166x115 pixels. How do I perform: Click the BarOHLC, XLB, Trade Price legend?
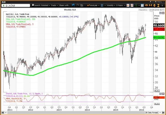click(17, 14)
